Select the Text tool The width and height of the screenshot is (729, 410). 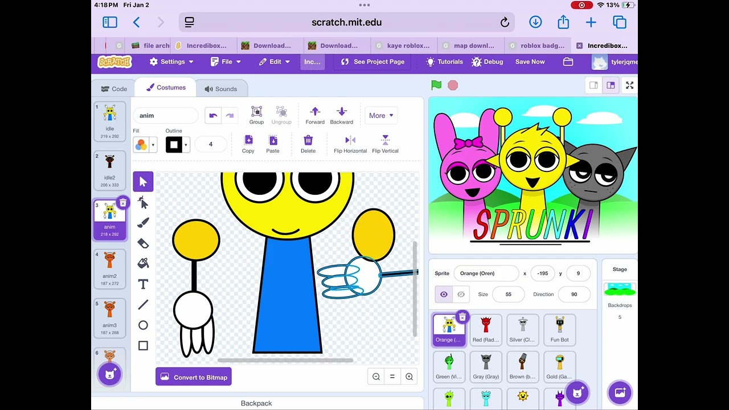click(143, 284)
